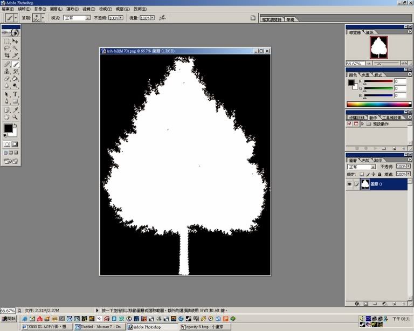Reset default colors mini icon

tap(5, 135)
